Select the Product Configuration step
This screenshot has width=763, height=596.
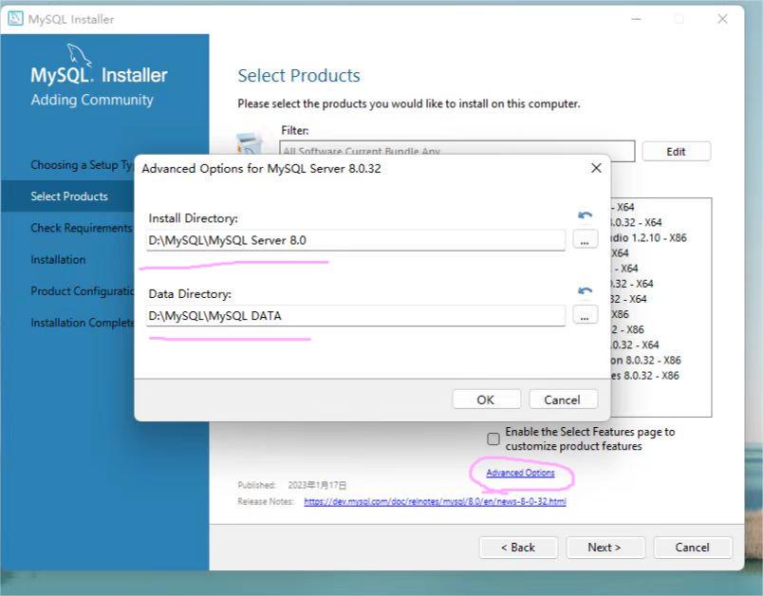82,291
